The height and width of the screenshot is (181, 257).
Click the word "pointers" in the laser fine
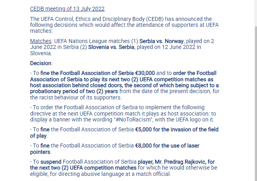click(41, 152)
